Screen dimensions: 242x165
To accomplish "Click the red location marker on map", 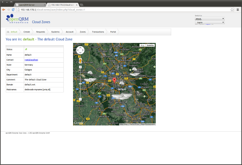I will point(114,81).
